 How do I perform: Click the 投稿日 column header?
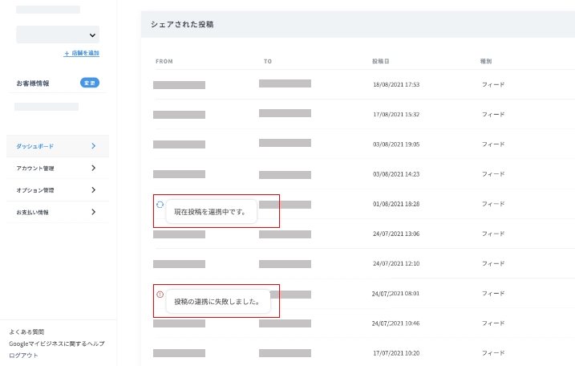pyautogui.click(x=380, y=61)
